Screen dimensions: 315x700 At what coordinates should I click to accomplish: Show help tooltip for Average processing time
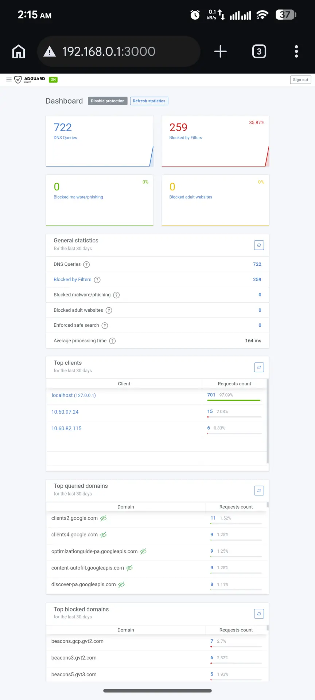tap(113, 341)
